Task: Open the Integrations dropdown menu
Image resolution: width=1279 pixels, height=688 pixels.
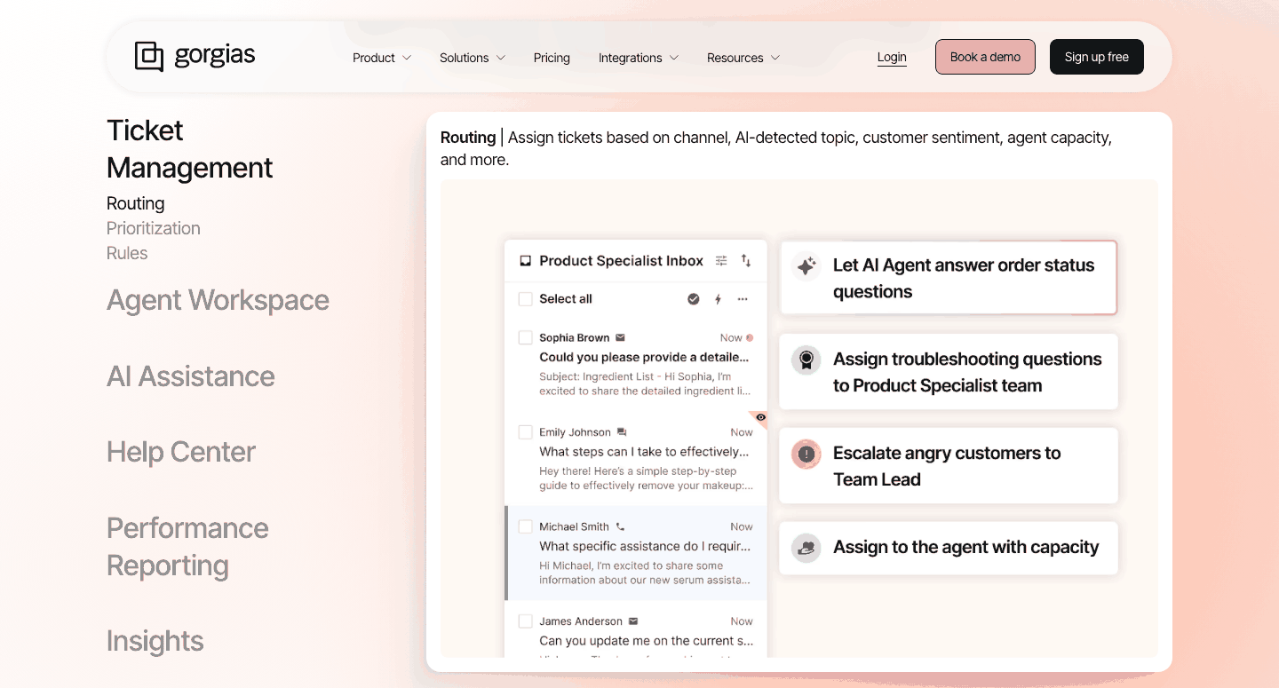Action: [639, 58]
